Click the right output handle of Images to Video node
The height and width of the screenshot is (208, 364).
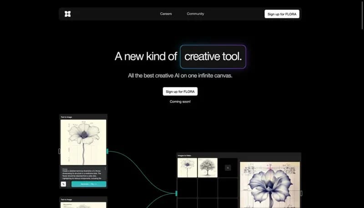click(x=301, y=193)
